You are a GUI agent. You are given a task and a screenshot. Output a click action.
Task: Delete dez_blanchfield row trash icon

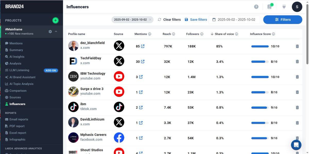tap(297, 46)
